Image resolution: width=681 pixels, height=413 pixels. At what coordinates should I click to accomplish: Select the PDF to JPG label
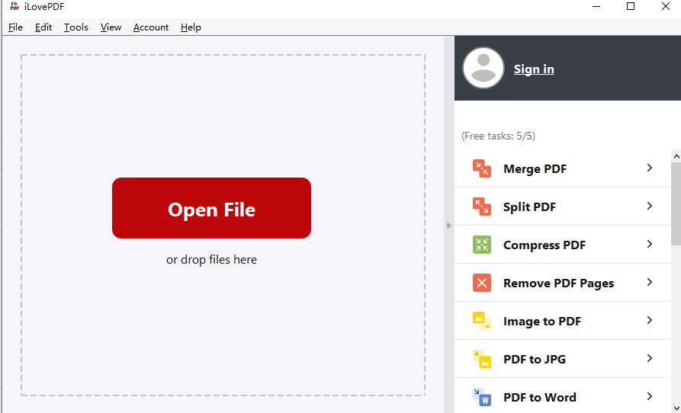[x=535, y=360]
